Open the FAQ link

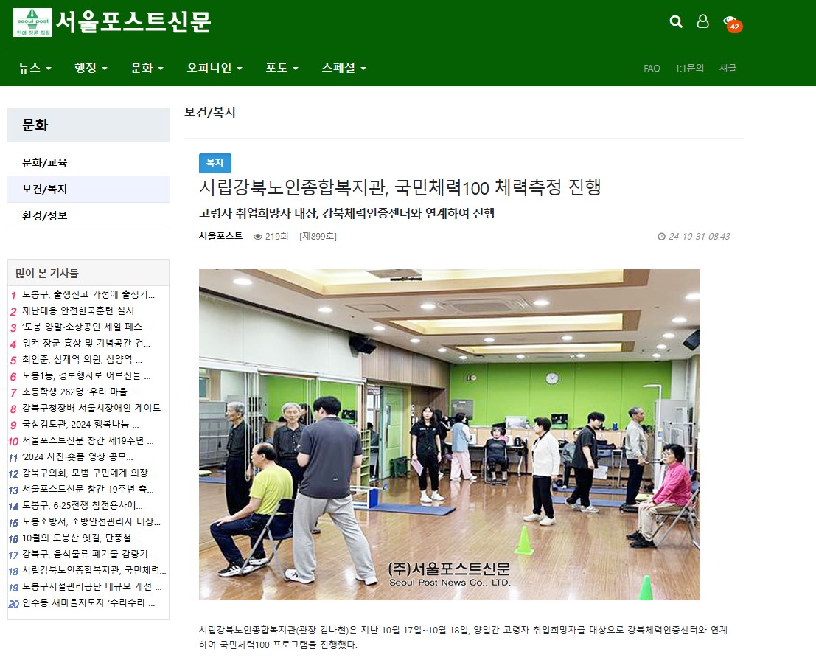[652, 68]
